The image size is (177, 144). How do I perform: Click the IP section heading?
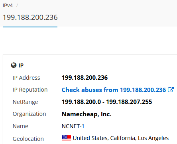pos(21,65)
